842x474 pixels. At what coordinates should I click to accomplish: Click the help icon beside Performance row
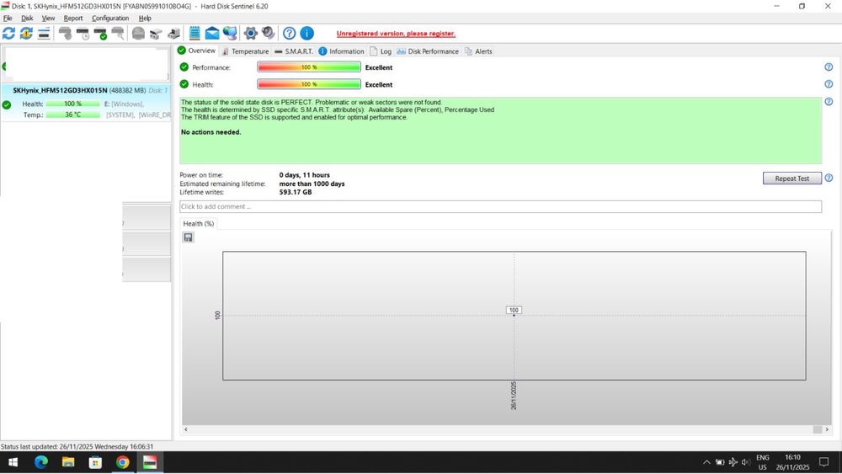pos(829,67)
